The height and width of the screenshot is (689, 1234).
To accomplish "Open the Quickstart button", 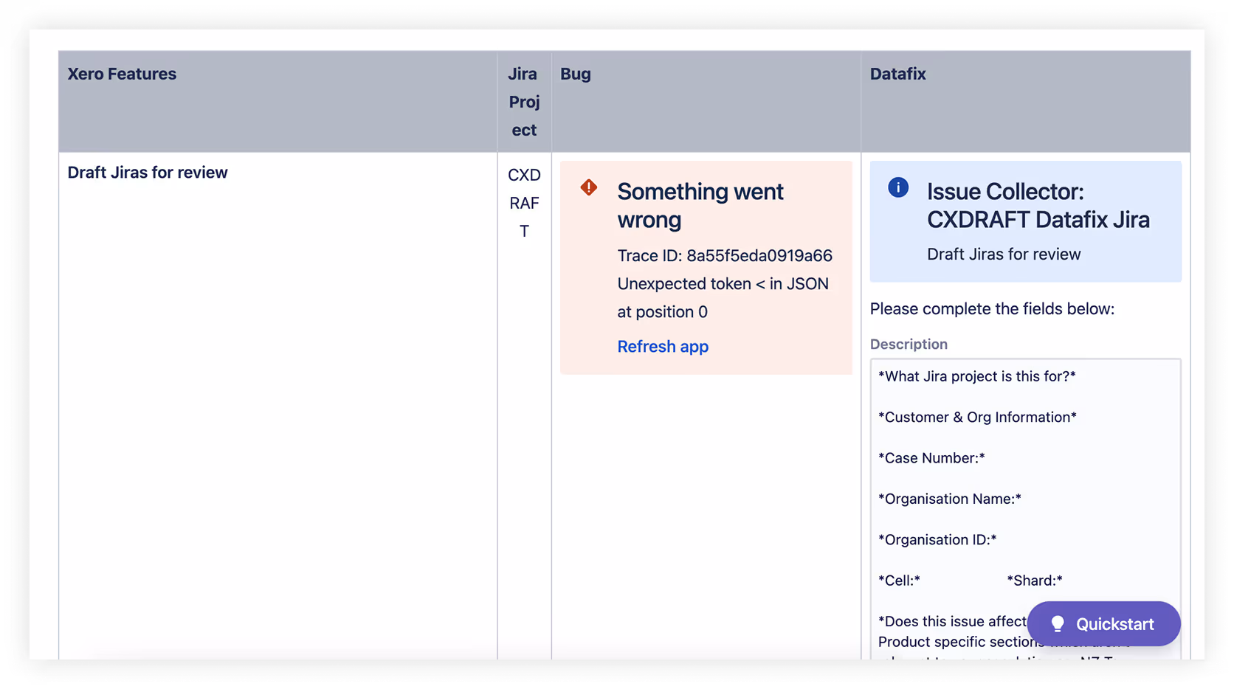I will (1103, 624).
